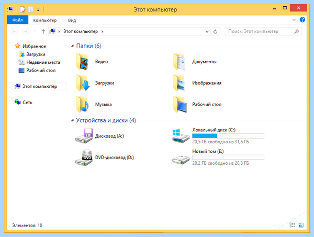Click the label Дисковод (A:)
The image size is (314, 237).
[109, 136]
